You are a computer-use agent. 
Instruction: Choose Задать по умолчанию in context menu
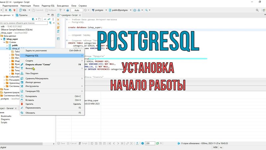pyautogui.click(x=52, y=51)
